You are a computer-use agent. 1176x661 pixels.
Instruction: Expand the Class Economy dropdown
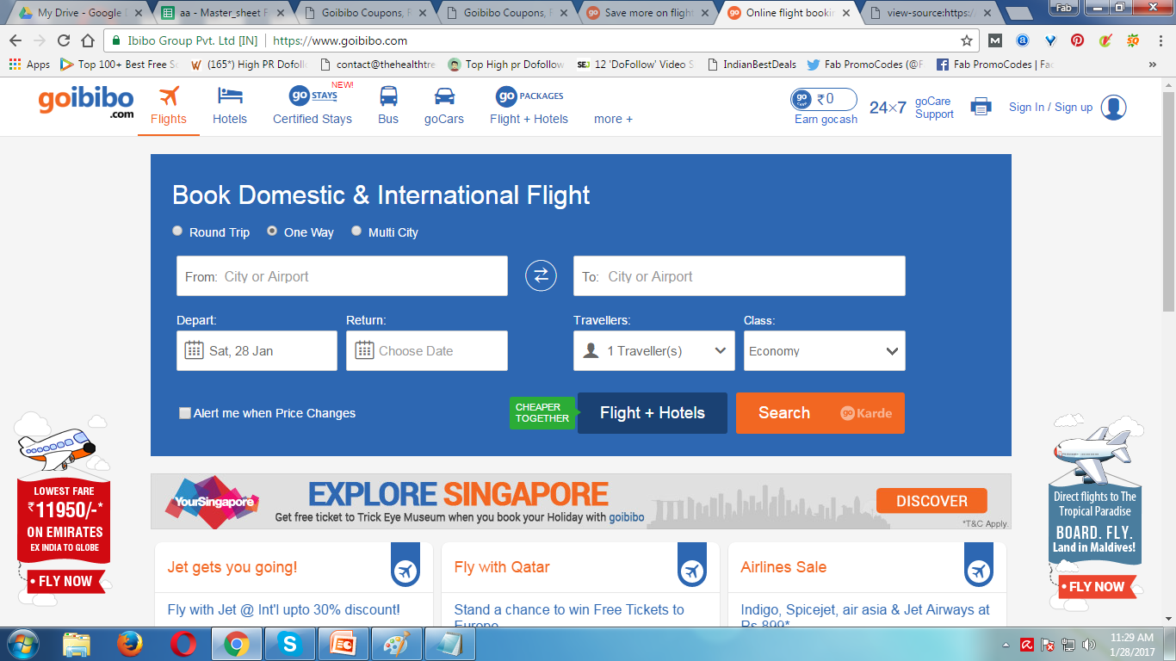(825, 351)
